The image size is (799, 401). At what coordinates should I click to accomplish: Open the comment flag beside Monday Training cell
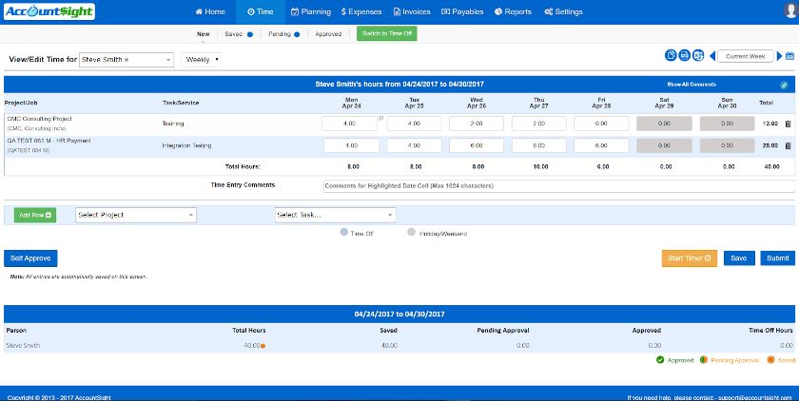point(381,119)
